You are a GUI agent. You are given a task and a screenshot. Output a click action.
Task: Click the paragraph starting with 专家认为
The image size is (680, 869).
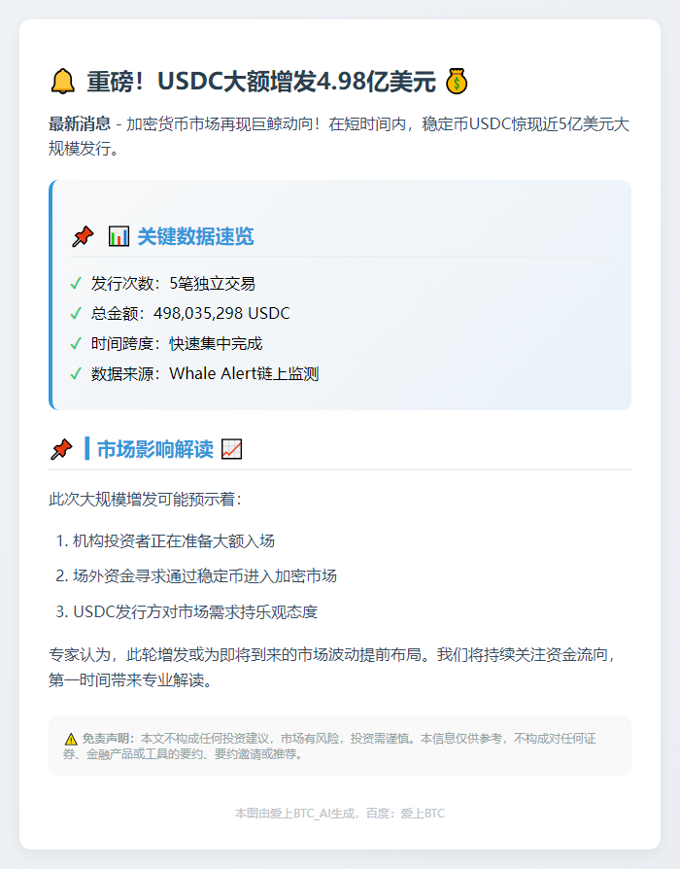click(x=333, y=667)
